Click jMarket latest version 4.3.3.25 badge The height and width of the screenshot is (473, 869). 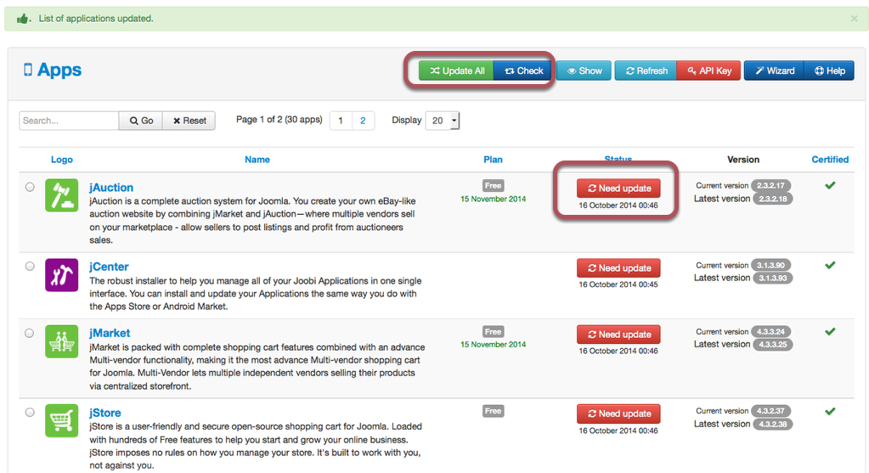pyautogui.click(x=772, y=345)
